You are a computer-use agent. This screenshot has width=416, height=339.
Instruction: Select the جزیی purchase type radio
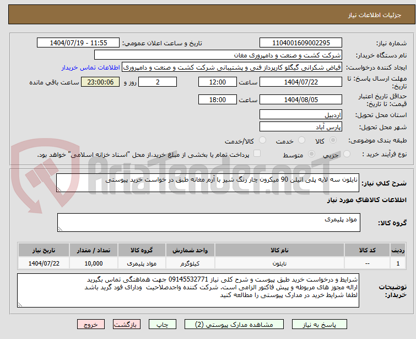tap(347, 154)
